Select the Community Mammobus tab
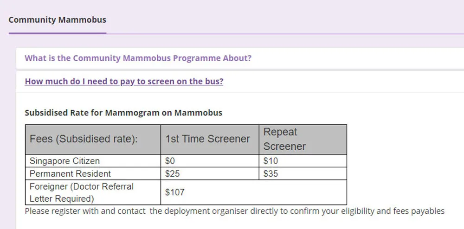The height and width of the screenshot is (229, 464). tap(58, 20)
